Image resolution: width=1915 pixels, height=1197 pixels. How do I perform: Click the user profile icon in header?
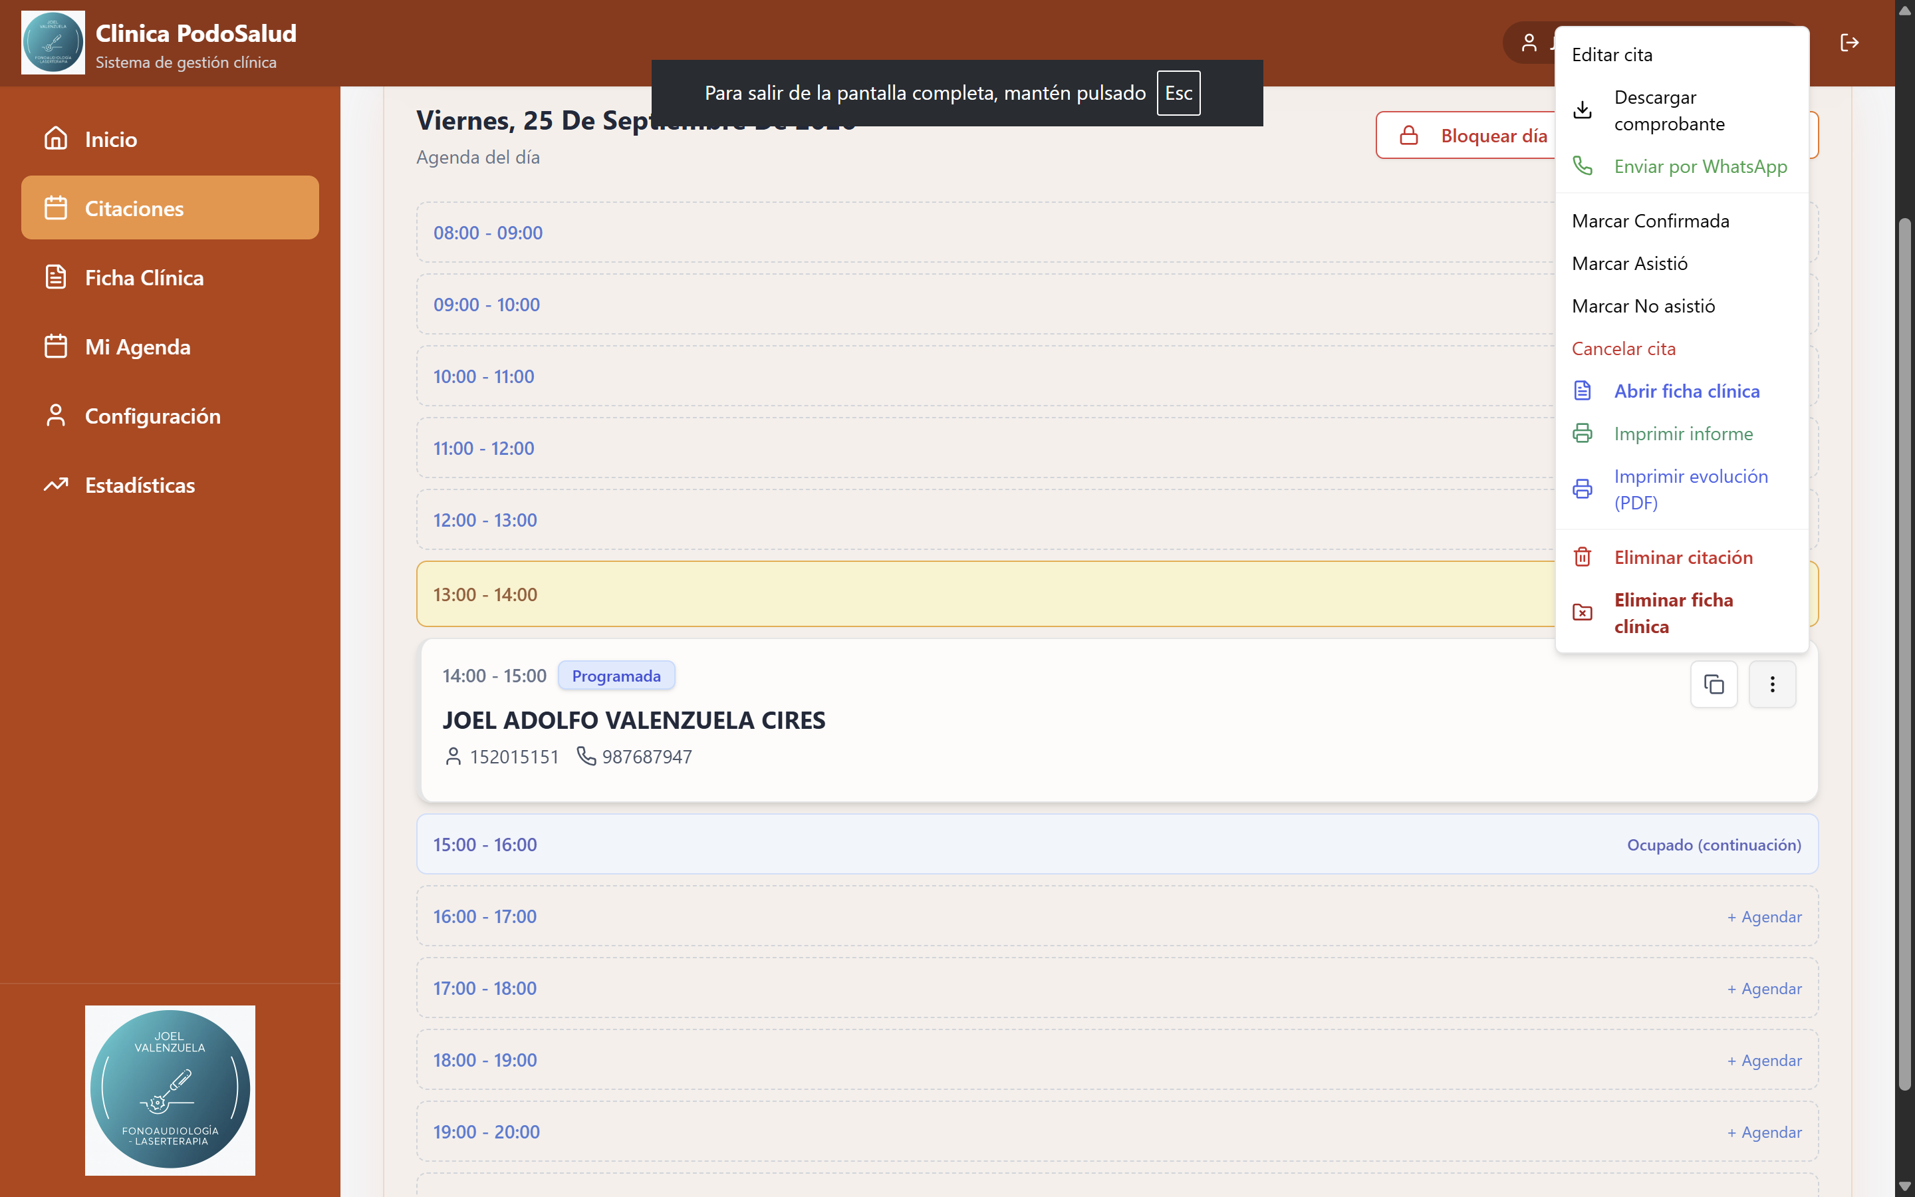1529,43
